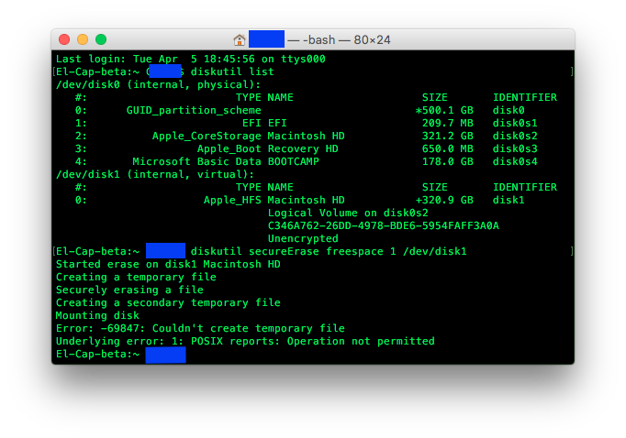The height and width of the screenshot is (438, 626).
Task: Click the '+320.9 GB' size value
Action: pyautogui.click(x=444, y=200)
